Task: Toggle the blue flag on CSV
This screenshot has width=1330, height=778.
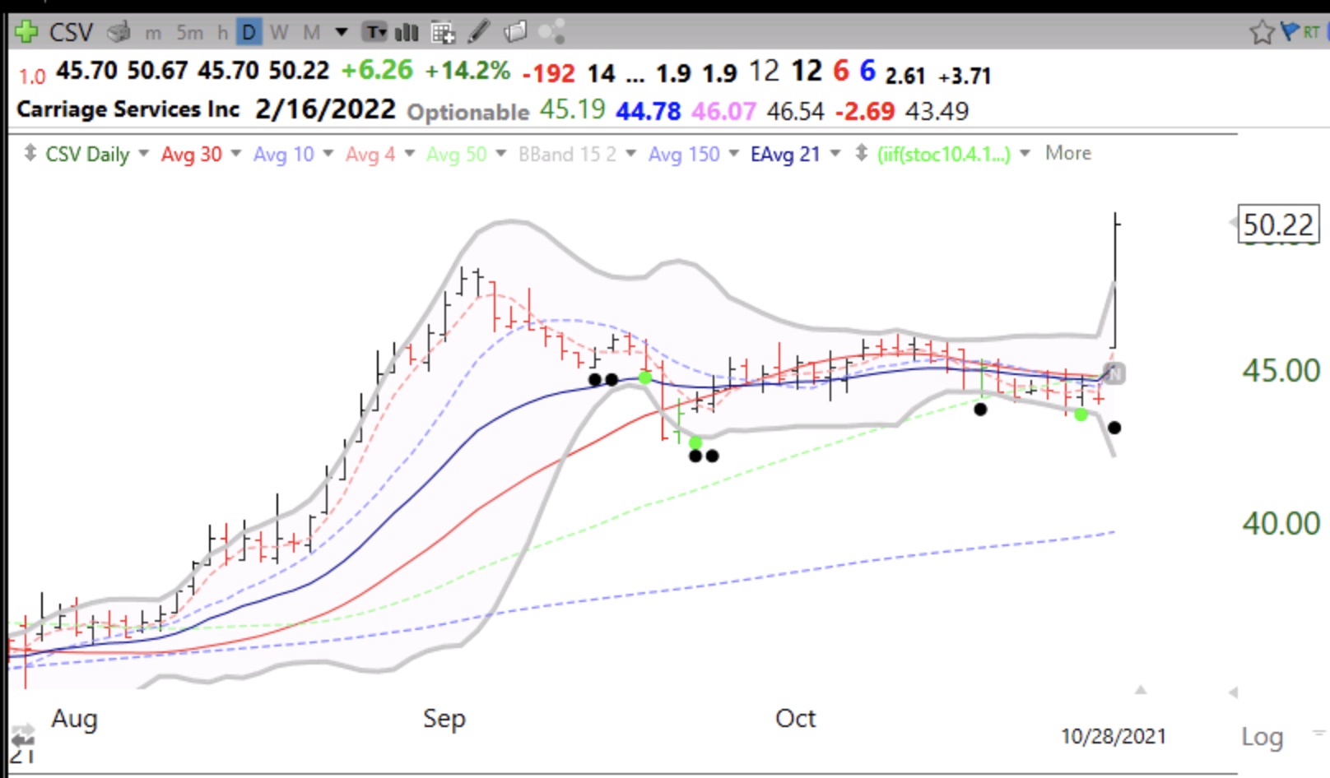Action: pyautogui.click(x=1289, y=32)
